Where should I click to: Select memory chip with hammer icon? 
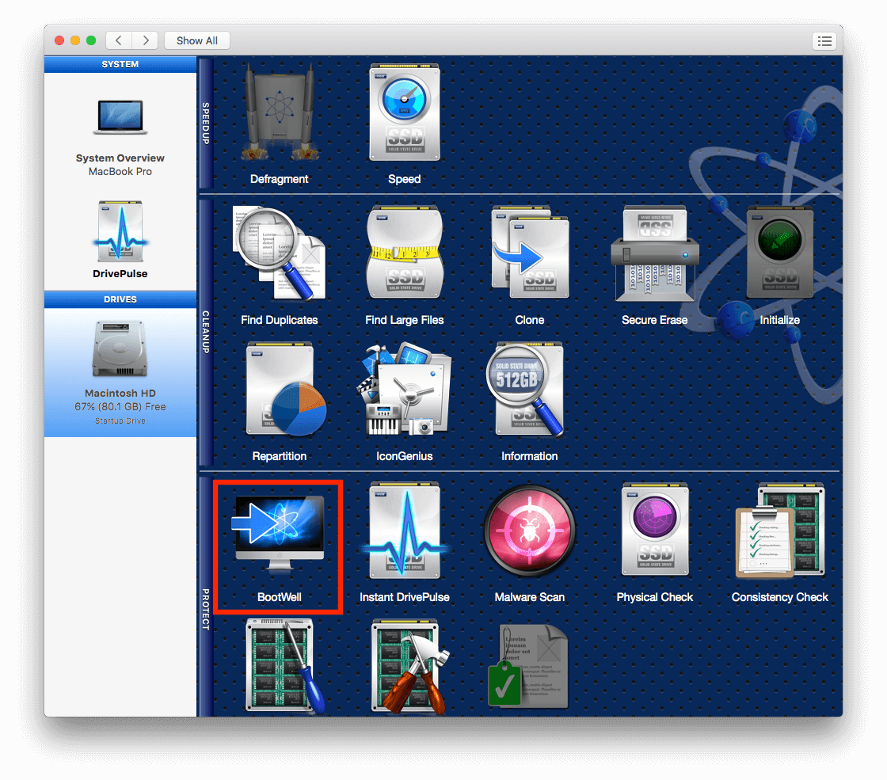pyautogui.click(x=409, y=665)
